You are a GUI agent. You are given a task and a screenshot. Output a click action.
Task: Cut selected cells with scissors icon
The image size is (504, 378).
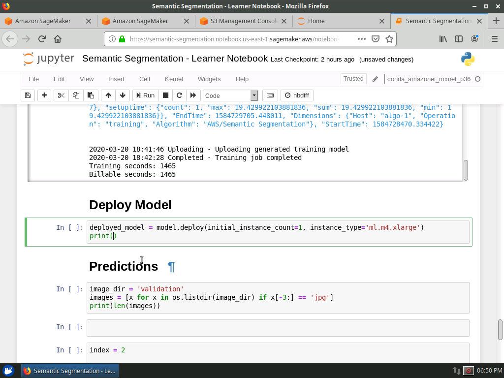point(61,95)
